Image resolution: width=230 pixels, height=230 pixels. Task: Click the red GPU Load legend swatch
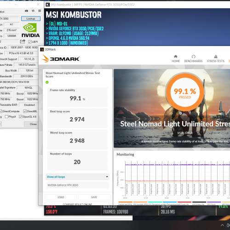click(x=184, y=202)
